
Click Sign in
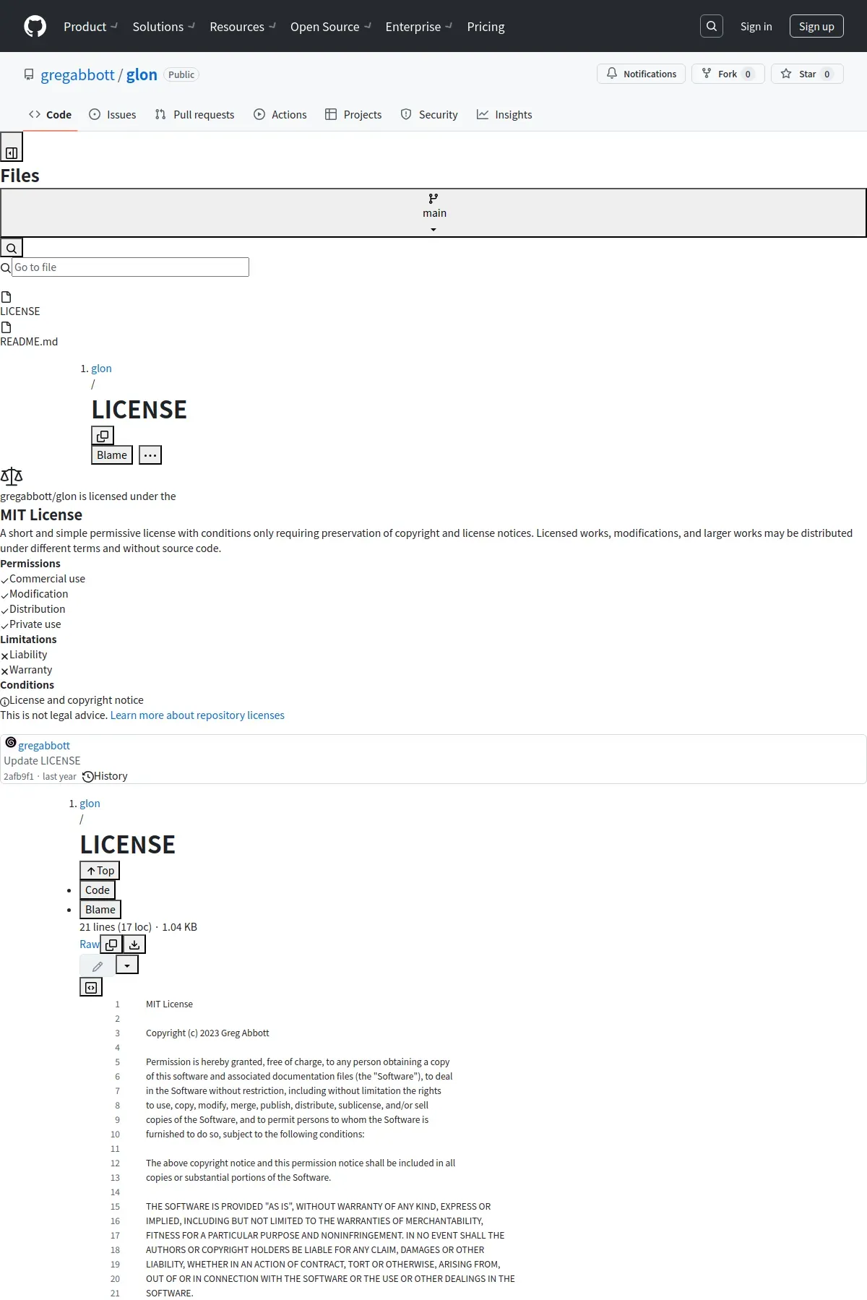(756, 27)
